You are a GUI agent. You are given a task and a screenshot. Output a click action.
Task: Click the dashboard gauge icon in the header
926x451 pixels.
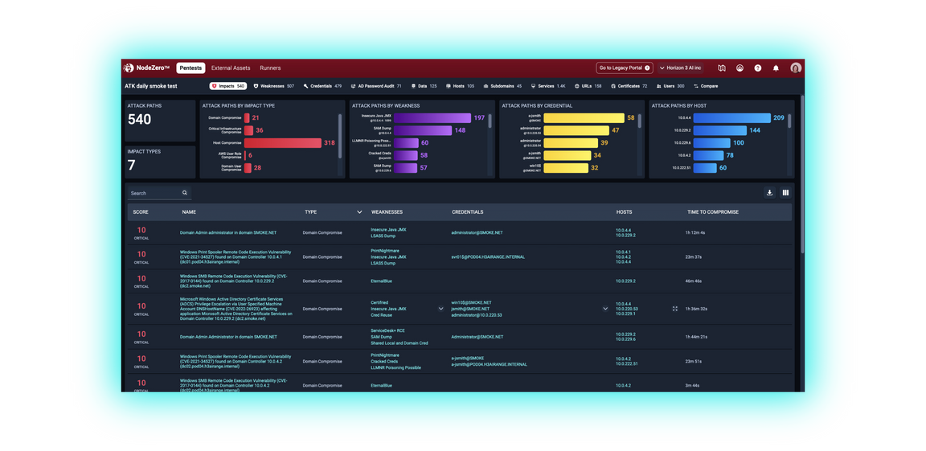[740, 68]
